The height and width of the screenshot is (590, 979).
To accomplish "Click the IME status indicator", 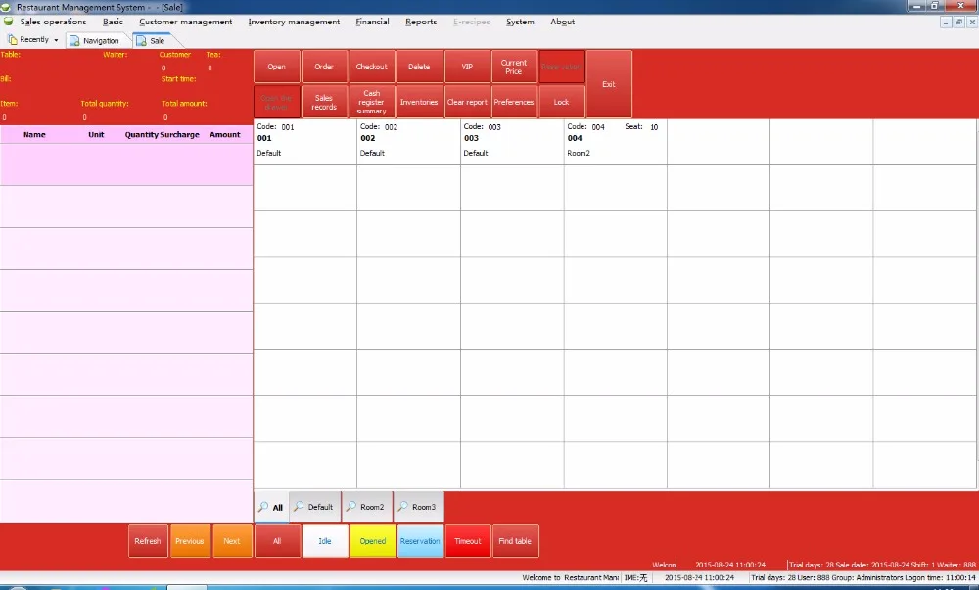I will [x=635, y=577].
